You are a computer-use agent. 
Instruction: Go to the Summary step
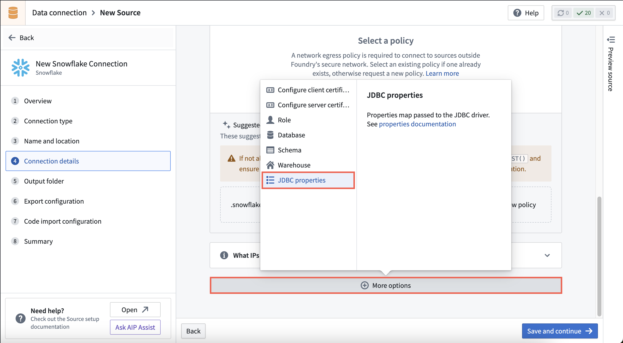click(x=88, y=241)
